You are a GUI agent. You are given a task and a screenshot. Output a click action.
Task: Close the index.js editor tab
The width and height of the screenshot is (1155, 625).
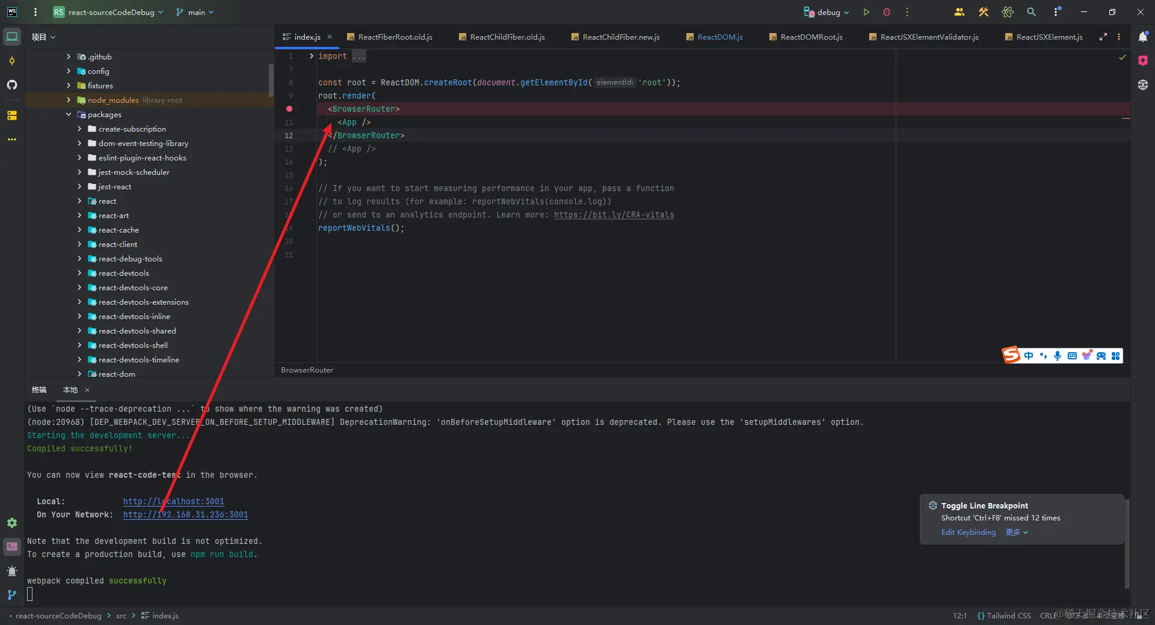pyautogui.click(x=330, y=37)
